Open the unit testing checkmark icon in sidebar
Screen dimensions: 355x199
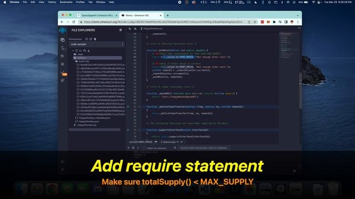[x=63, y=81]
